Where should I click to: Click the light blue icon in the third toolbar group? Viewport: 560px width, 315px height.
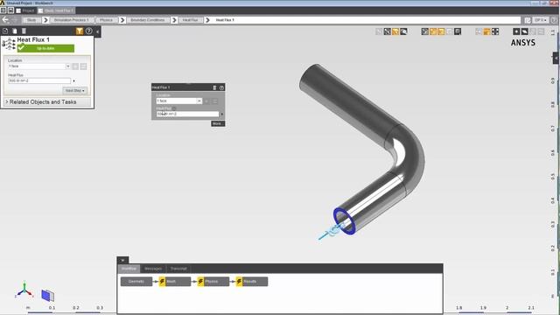click(479, 31)
